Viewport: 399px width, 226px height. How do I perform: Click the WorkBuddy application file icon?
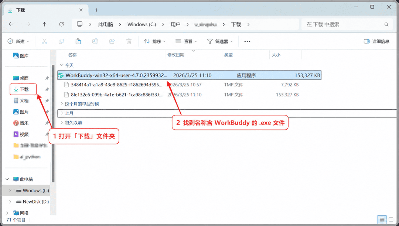(61, 75)
